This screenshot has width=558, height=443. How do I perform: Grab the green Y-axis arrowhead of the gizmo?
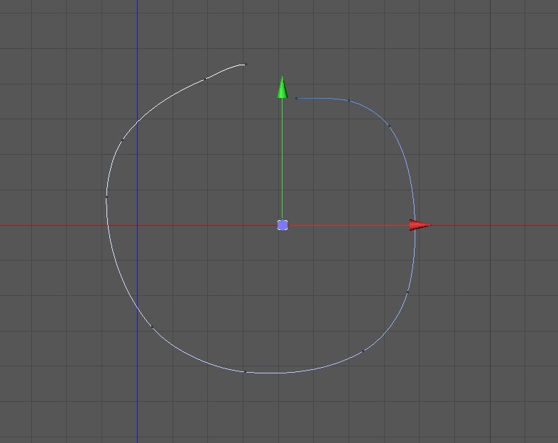pyautogui.click(x=283, y=87)
